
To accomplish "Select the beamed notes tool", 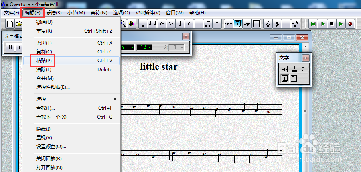I will (207, 24).
